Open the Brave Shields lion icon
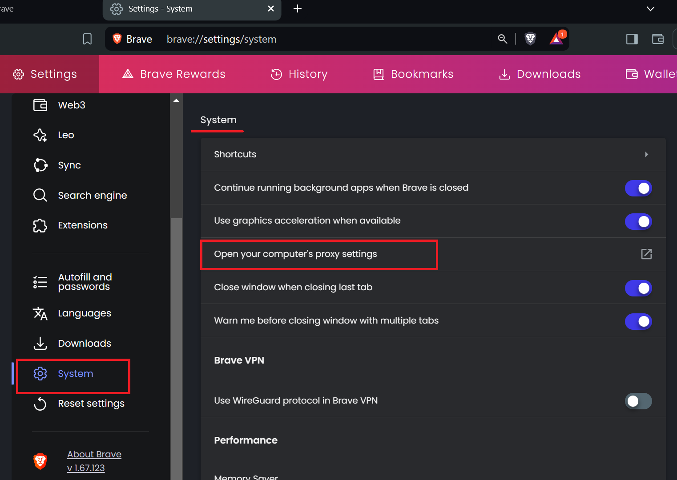This screenshot has width=677, height=480. [530, 39]
